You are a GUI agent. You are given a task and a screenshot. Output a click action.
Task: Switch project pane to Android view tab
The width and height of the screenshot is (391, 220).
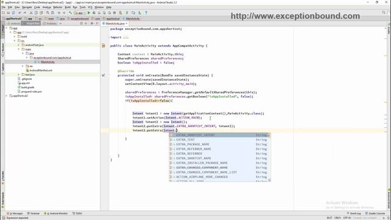(x=13, y=23)
